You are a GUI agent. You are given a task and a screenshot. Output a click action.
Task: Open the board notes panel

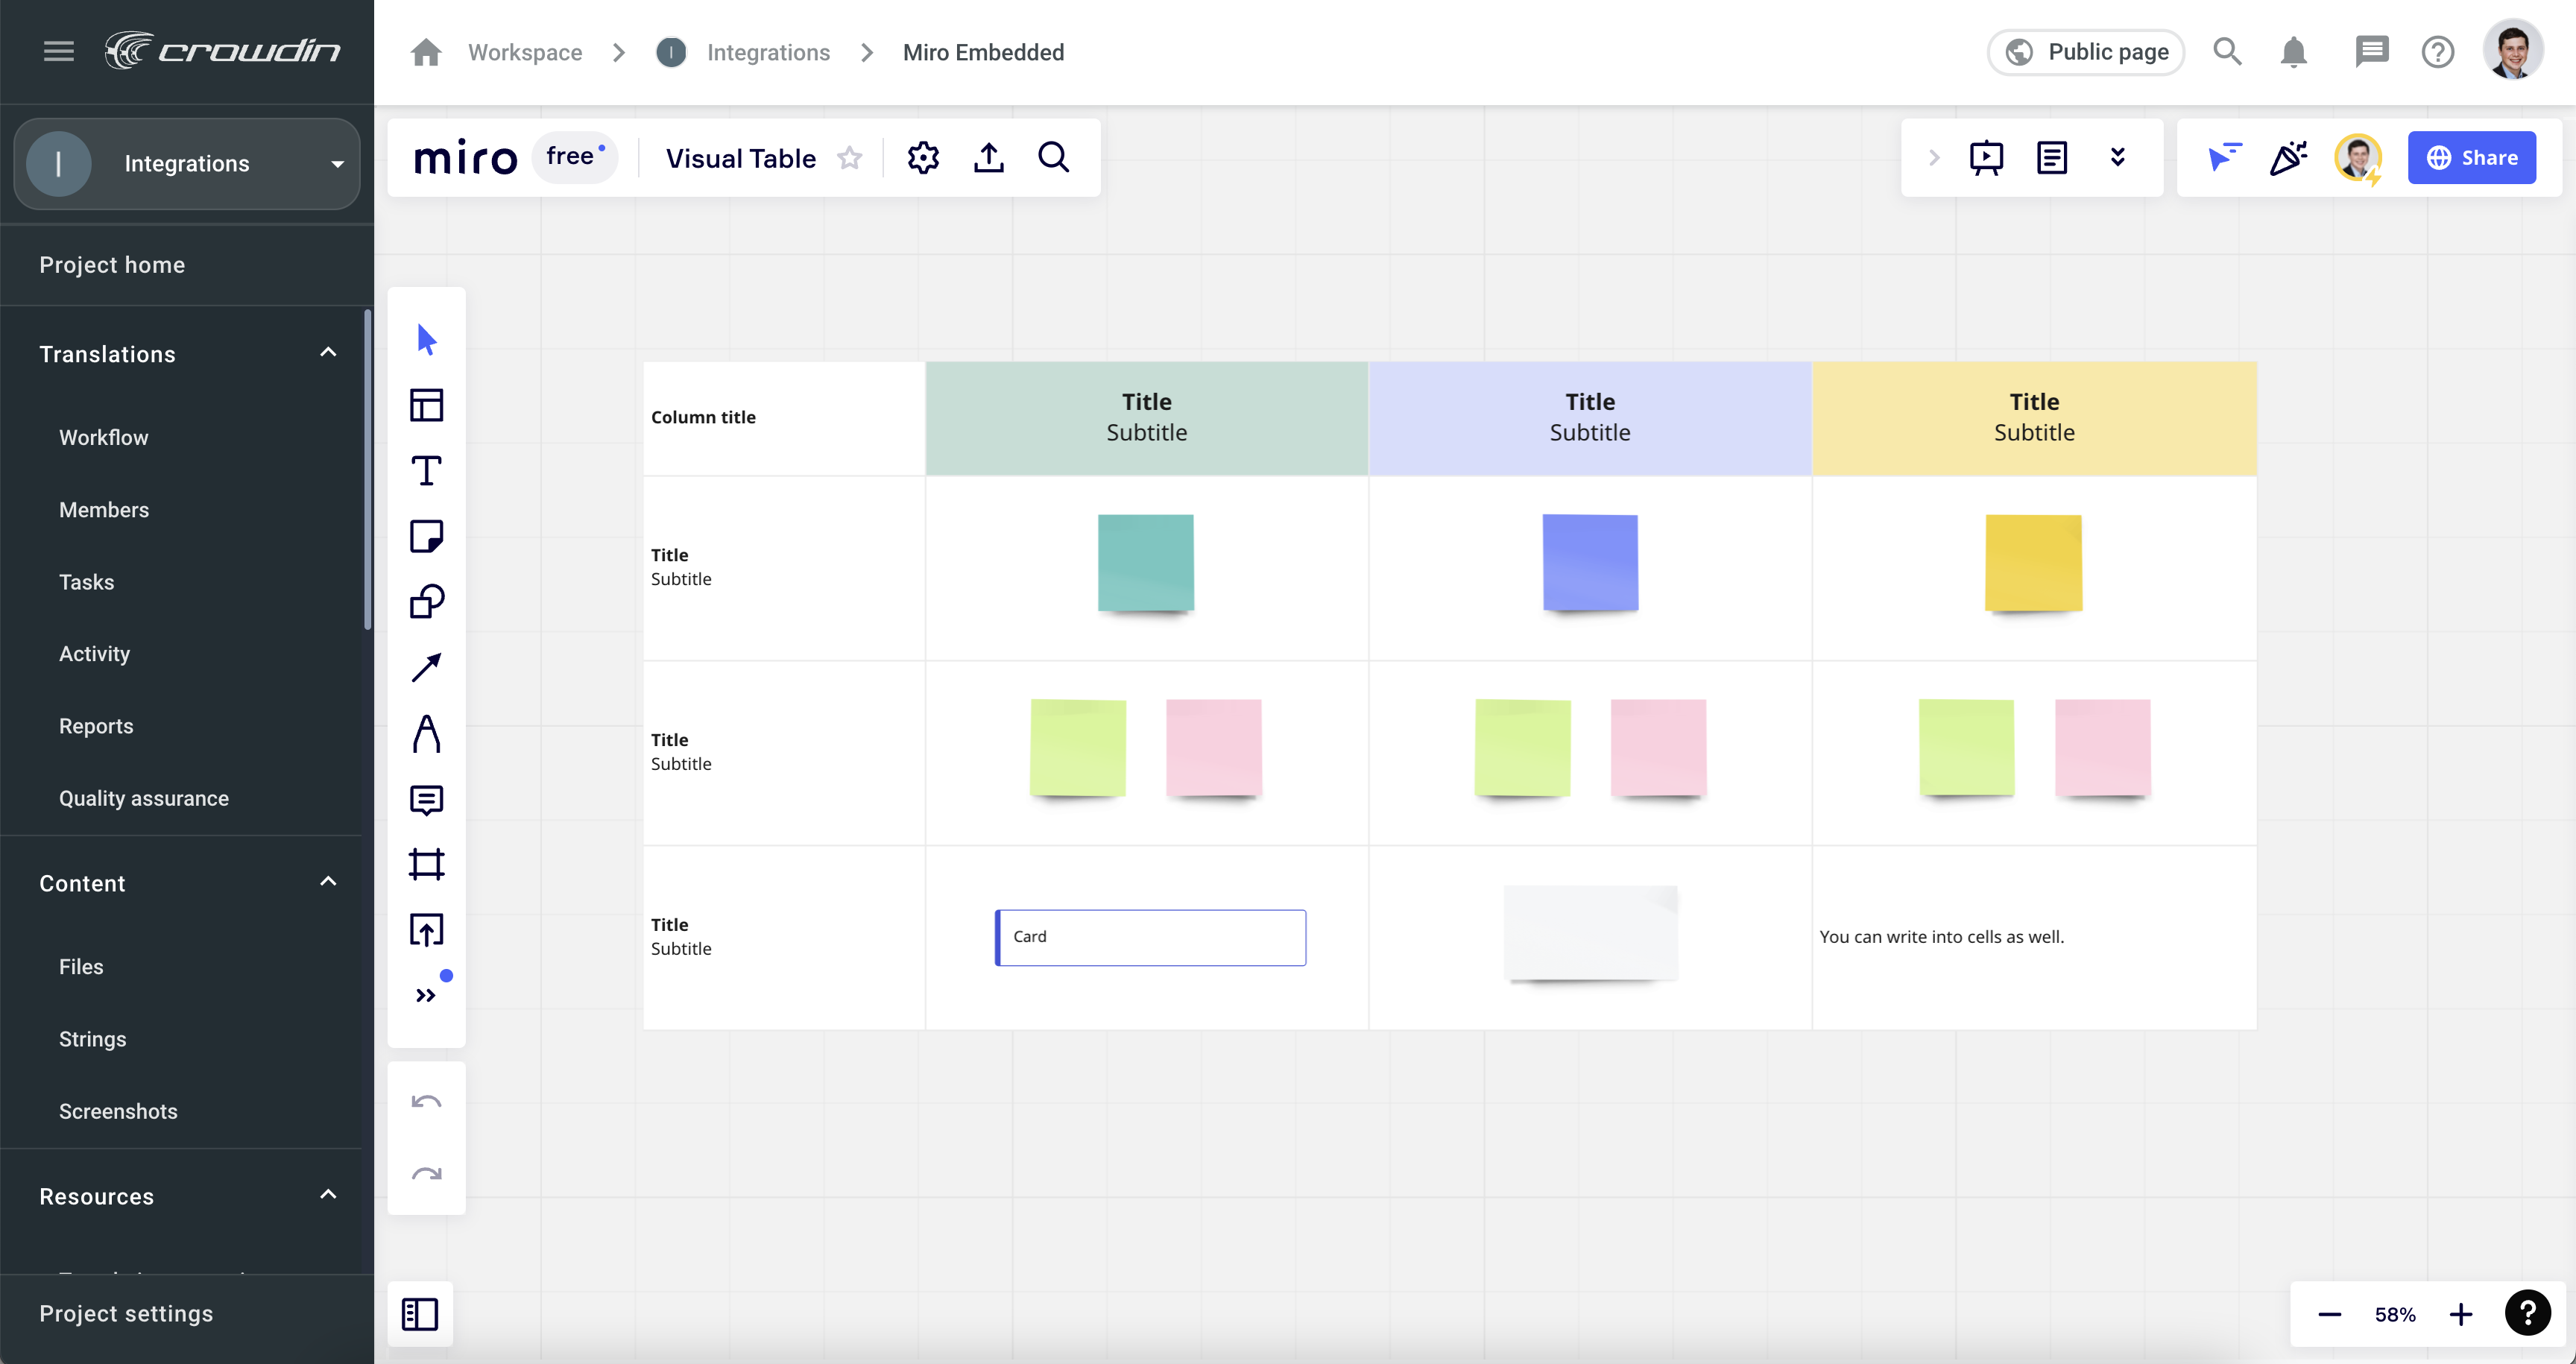tap(2052, 157)
